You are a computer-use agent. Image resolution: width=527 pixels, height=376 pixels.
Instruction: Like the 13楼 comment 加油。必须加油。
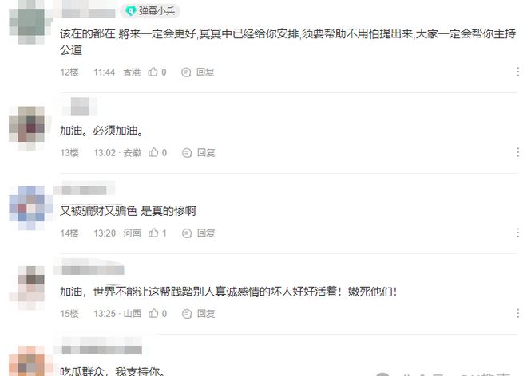[x=153, y=152]
